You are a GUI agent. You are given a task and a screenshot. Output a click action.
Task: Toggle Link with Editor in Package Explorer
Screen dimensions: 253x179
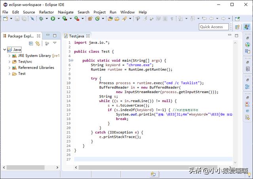38,43
